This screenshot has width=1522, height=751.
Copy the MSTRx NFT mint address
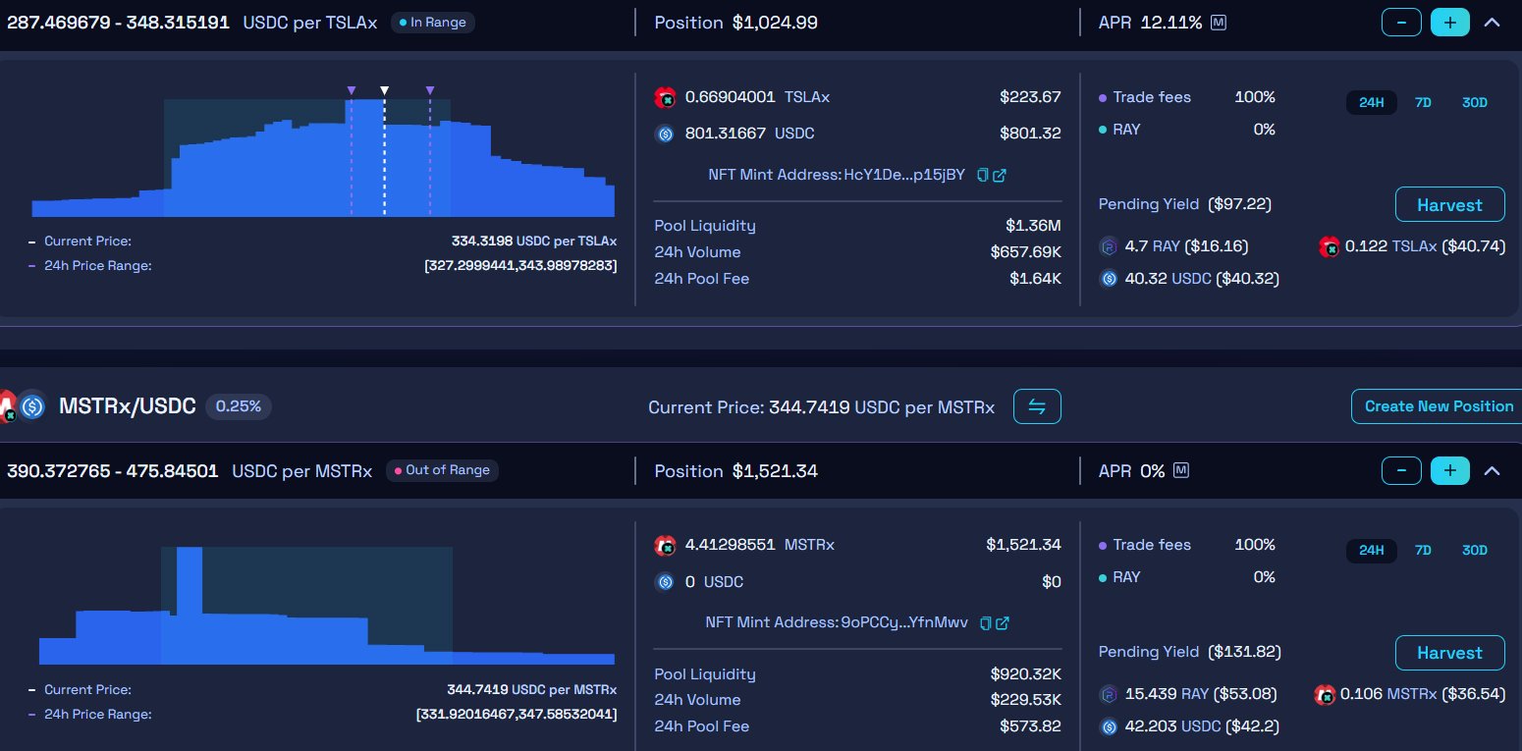(x=986, y=622)
